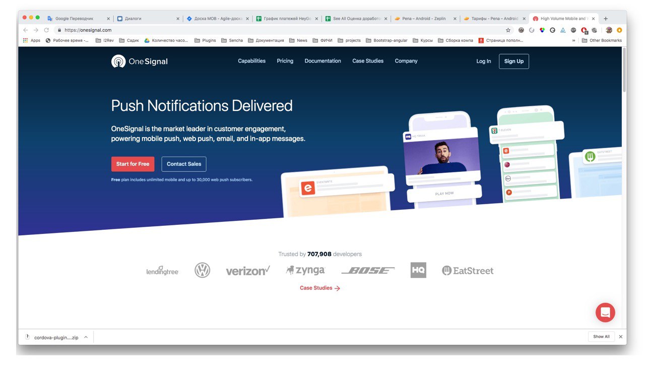The width and height of the screenshot is (645, 371).
Task: Open the Страница пополн... bookmark
Action: [501, 40]
